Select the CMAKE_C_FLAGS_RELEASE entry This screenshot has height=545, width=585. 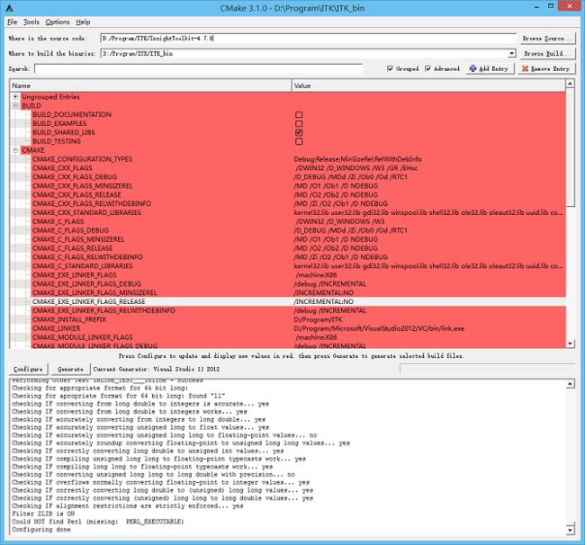(72, 248)
